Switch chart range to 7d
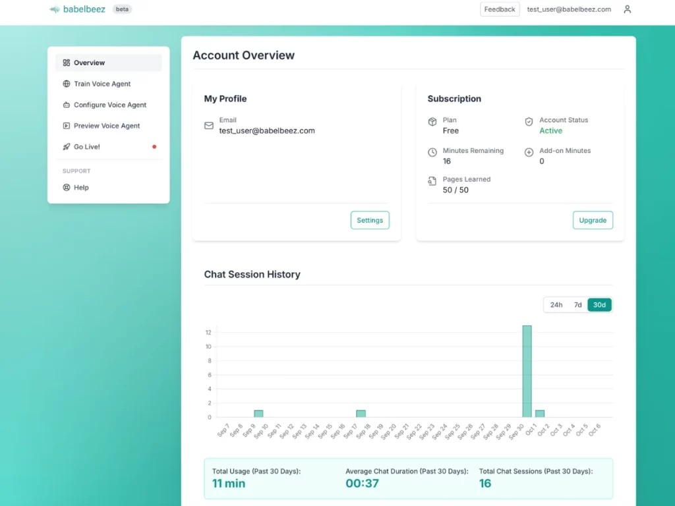This screenshot has height=506, width=675. pos(577,305)
